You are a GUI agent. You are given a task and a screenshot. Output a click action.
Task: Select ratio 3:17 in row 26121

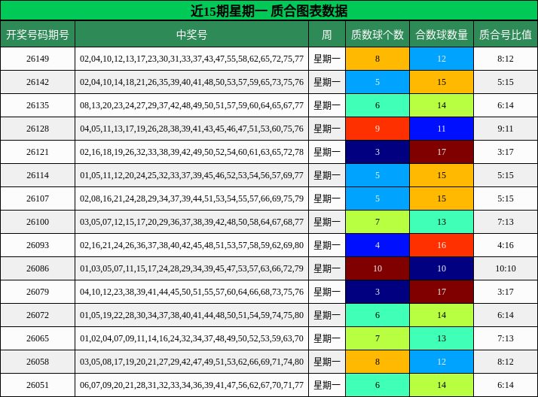(506, 152)
